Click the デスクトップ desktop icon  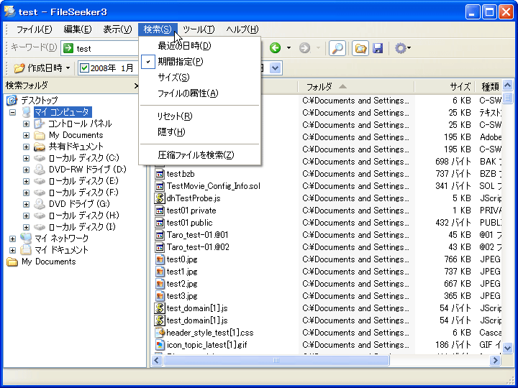(x=12, y=100)
